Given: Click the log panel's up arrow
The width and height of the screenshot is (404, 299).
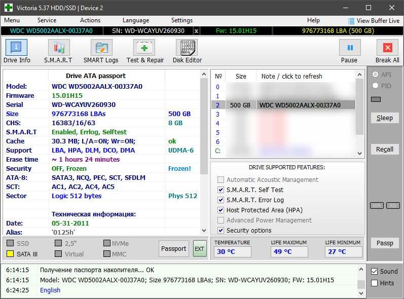Looking at the screenshot, I should 361,270.
